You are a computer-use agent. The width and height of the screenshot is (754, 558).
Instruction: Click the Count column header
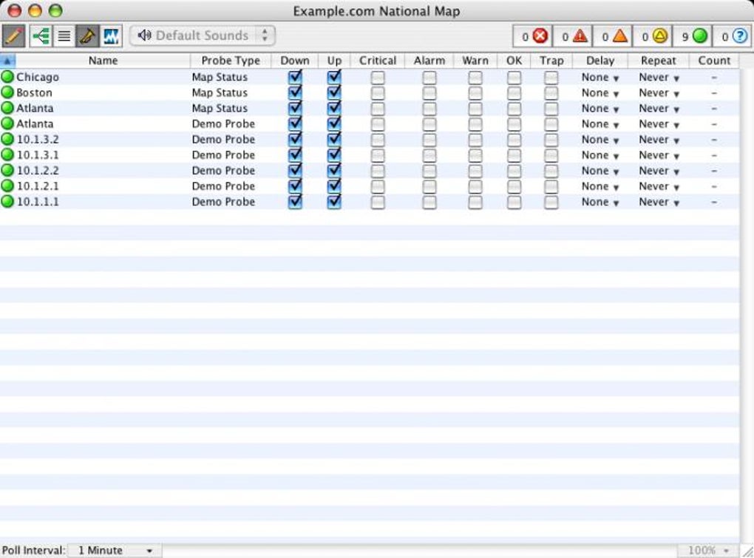click(x=714, y=61)
